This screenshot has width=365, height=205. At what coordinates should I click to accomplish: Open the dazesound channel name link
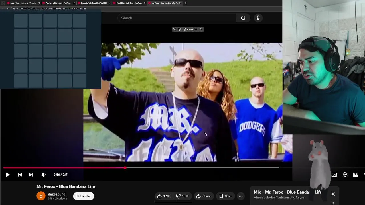[x=56, y=194]
